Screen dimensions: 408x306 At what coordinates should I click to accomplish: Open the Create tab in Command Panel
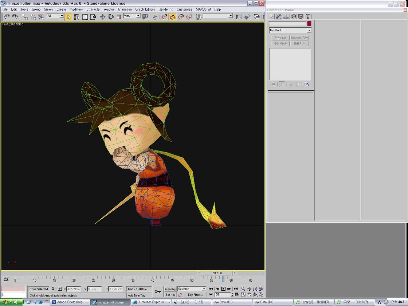click(x=271, y=16)
